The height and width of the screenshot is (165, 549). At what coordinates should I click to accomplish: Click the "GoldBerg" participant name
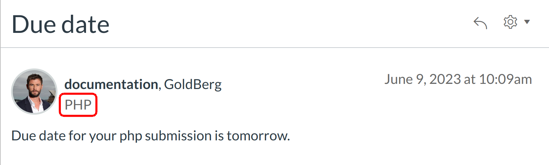193,84
